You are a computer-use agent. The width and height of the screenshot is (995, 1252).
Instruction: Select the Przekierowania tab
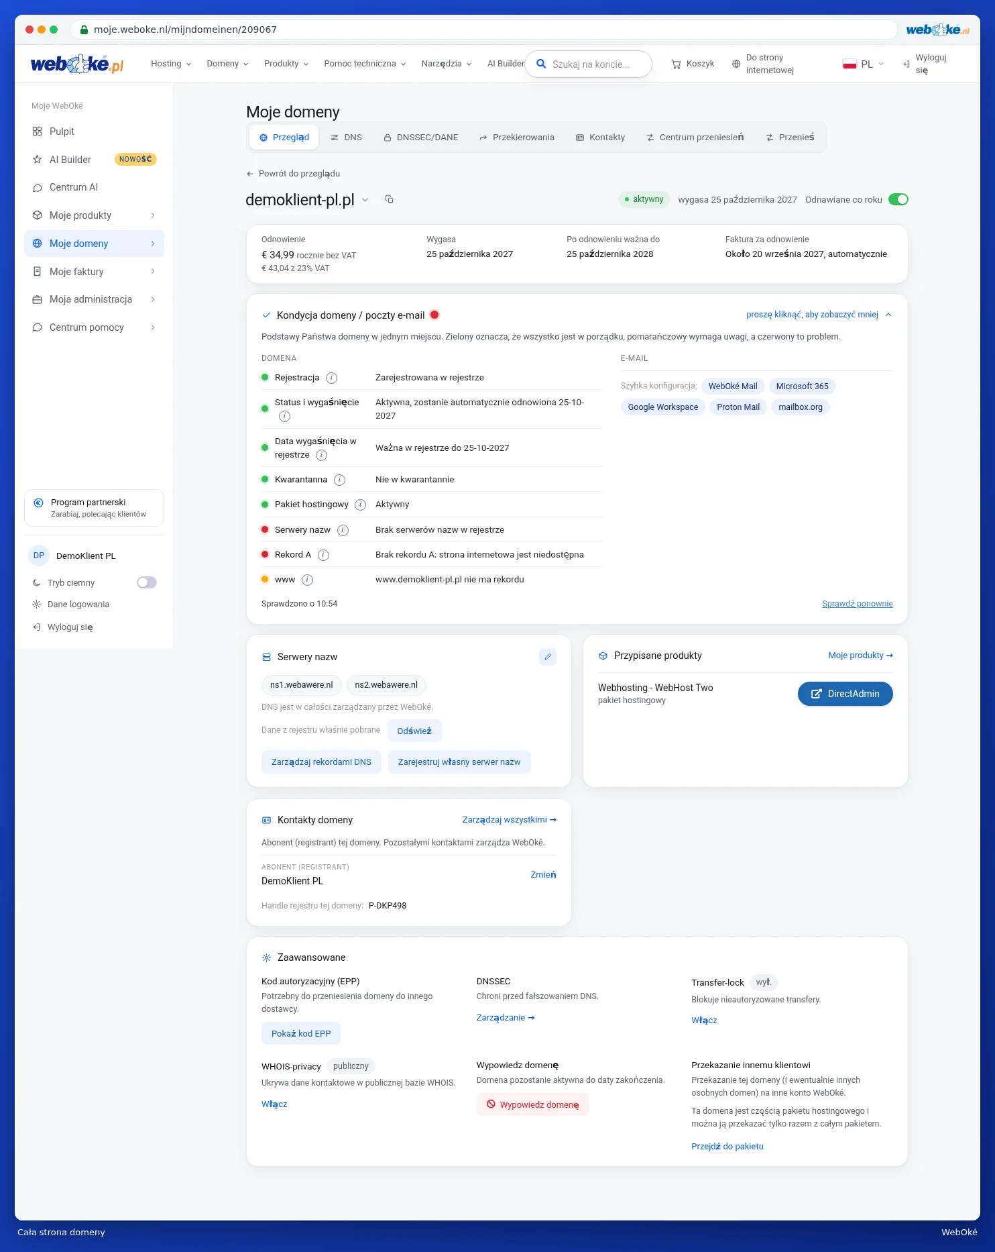click(x=516, y=138)
